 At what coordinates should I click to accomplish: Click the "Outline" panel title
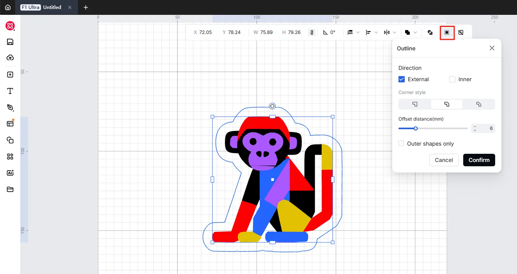[x=406, y=48]
